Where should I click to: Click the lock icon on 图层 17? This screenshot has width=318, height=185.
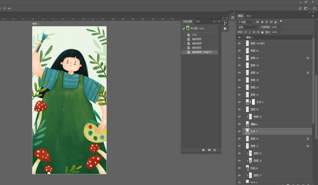tap(308, 146)
